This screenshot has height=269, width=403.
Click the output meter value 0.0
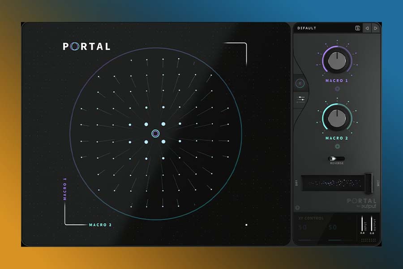click(372, 233)
